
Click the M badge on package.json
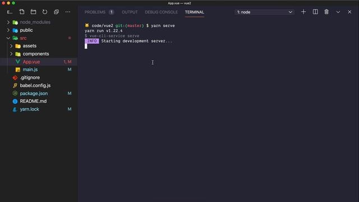click(x=70, y=93)
